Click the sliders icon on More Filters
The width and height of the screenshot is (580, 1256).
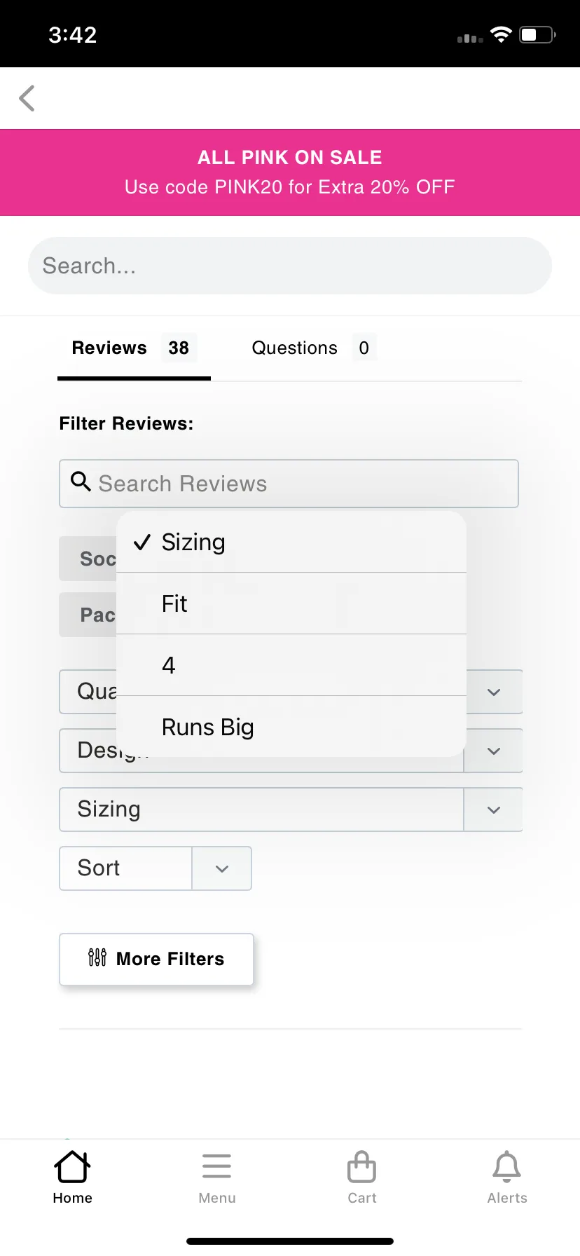point(97,957)
